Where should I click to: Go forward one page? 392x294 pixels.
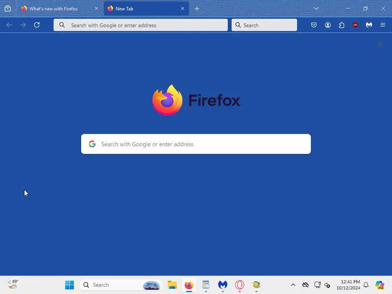click(x=23, y=25)
